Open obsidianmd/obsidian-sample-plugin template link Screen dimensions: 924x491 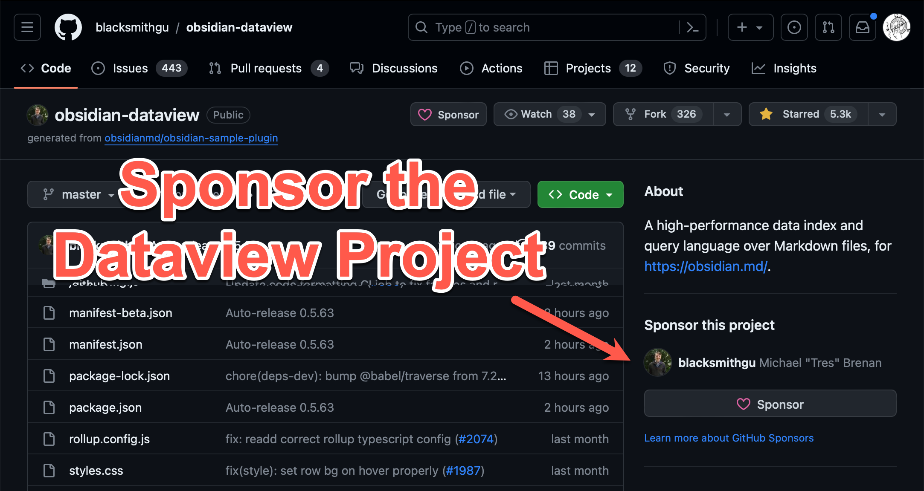191,138
